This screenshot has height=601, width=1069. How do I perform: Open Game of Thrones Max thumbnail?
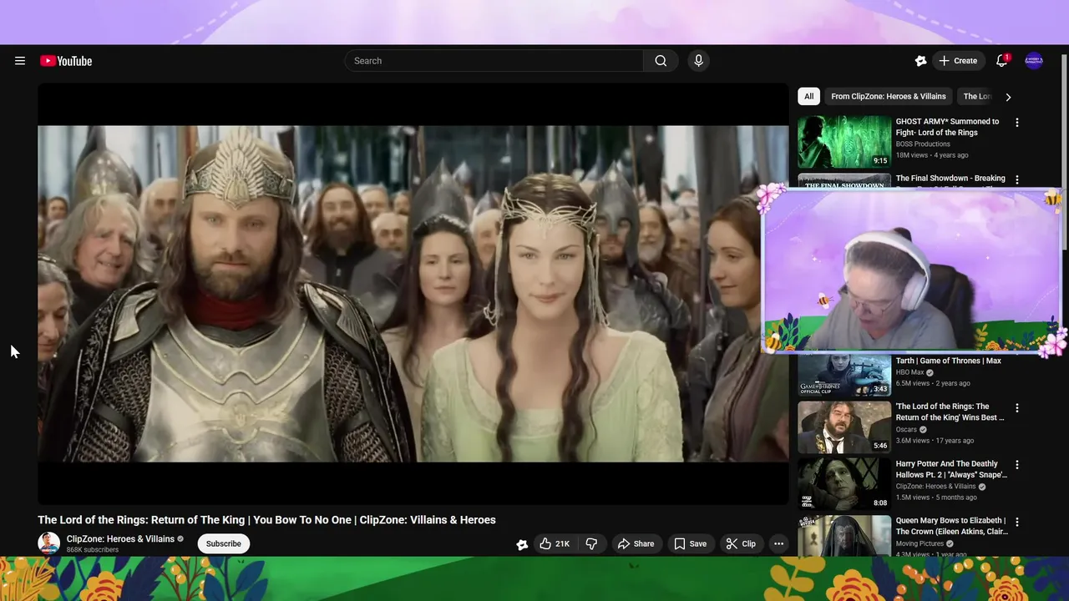pyautogui.click(x=844, y=375)
